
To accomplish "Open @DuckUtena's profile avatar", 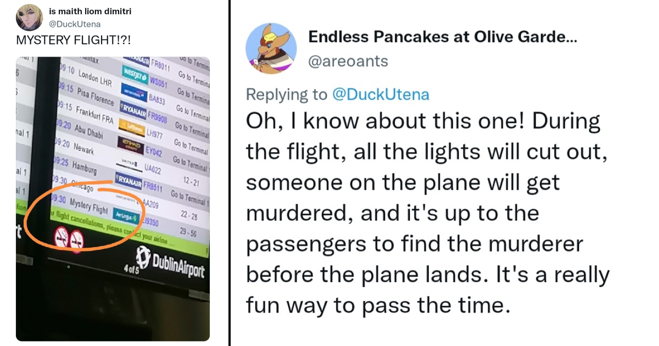I will tap(30, 15).
